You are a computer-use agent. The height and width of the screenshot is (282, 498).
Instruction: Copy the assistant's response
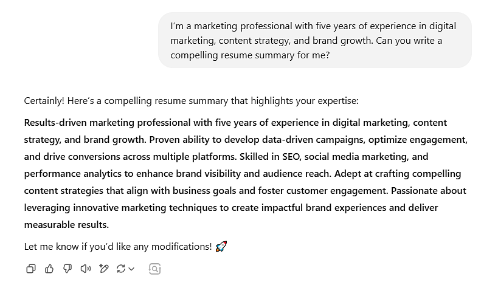pos(31,269)
